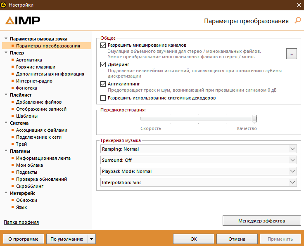Viewport: 304px width, 246px height.
Task: Disable the Дизеринг checkbox
Action: (x=103, y=64)
